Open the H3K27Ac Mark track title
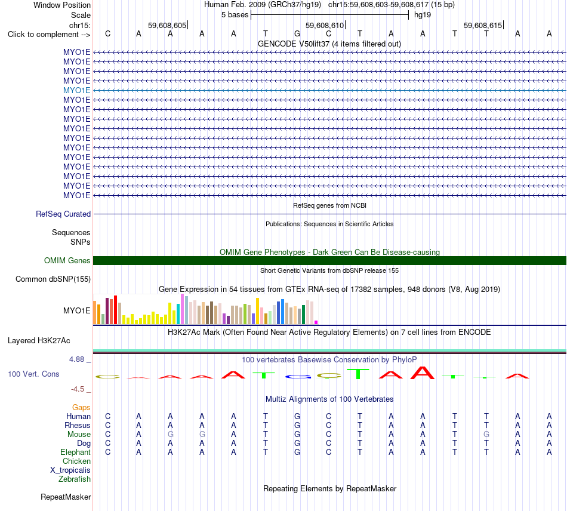Image resolution: width=567 pixels, height=511 pixels. 329,332
